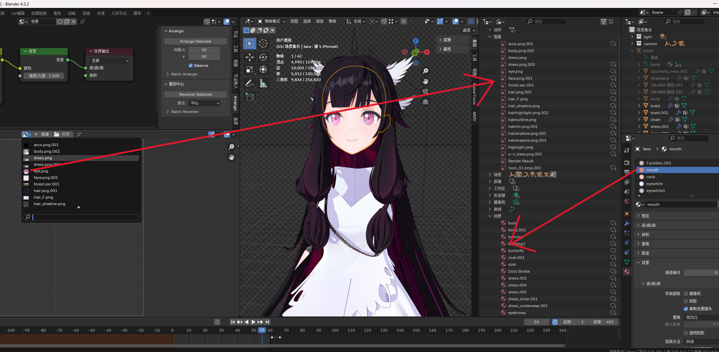The image size is (719, 352).
Task: Open the 全部 dropdown in world output node
Action: pyautogui.click(x=109, y=61)
